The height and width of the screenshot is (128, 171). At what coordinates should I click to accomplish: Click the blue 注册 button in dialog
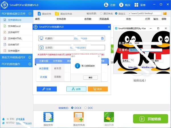[47, 89]
